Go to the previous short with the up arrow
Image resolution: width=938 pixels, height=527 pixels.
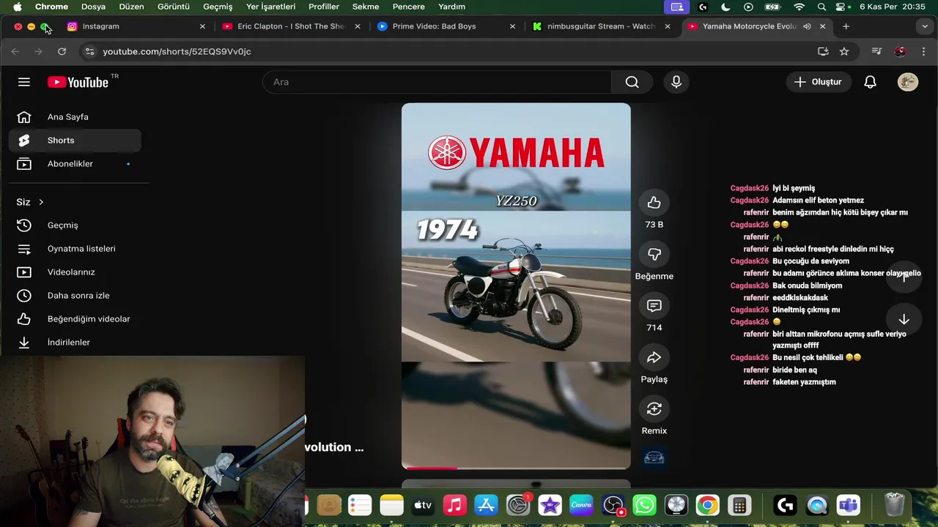click(x=904, y=277)
